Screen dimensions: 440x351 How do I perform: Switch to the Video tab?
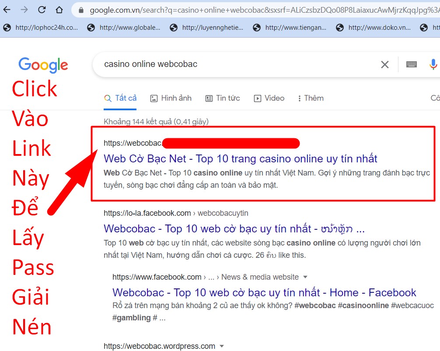269,98
